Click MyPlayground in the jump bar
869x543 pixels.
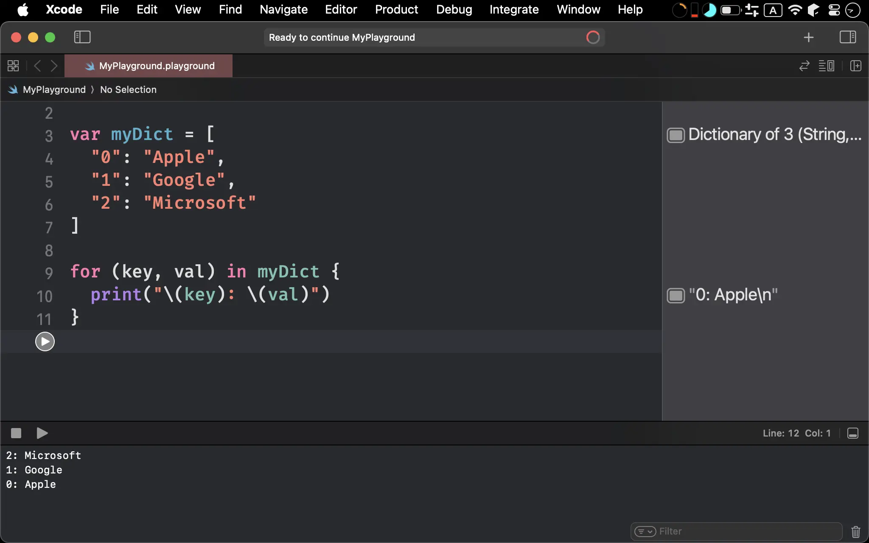point(54,90)
